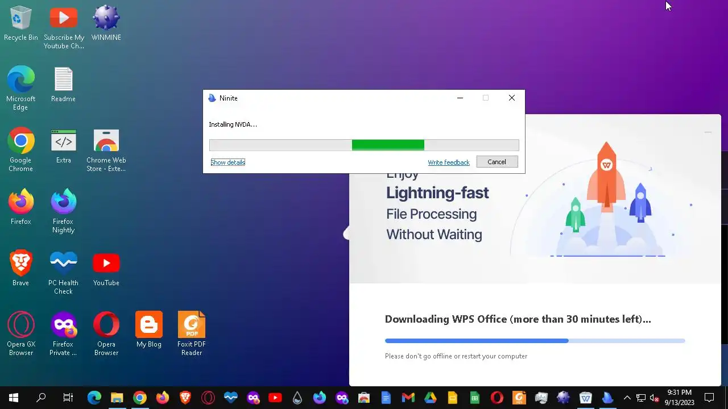Open the notification center

[709, 398]
